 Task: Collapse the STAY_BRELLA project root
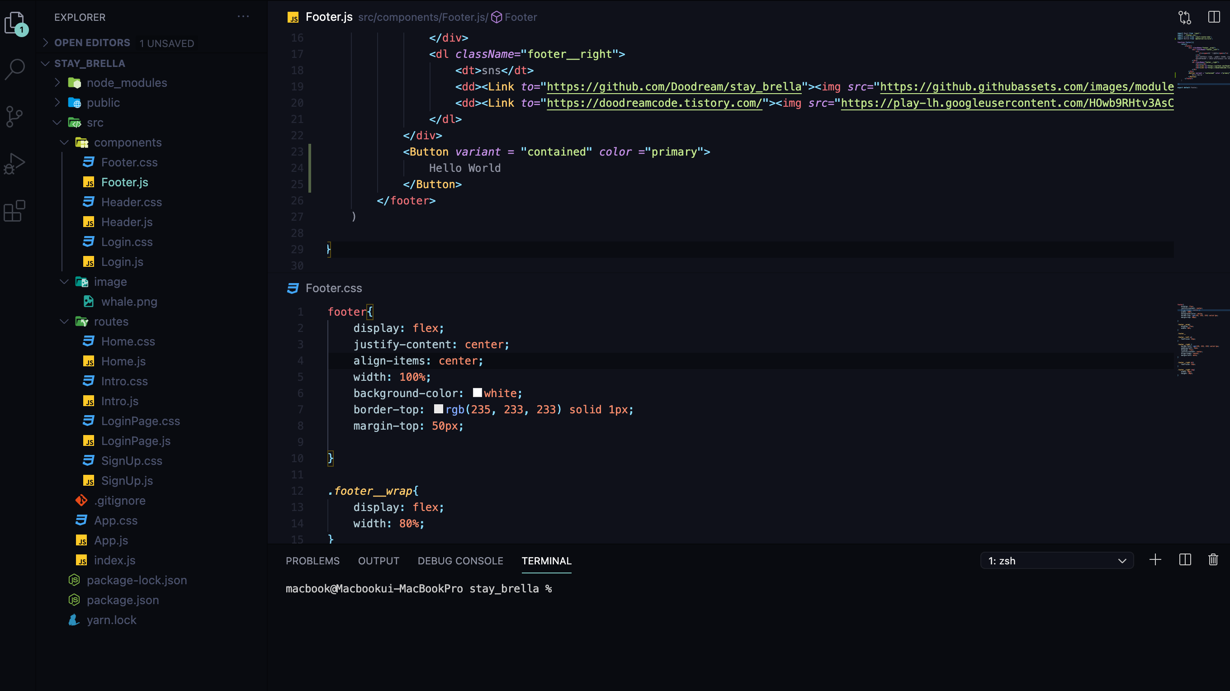pyautogui.click(x=45, y=63)
